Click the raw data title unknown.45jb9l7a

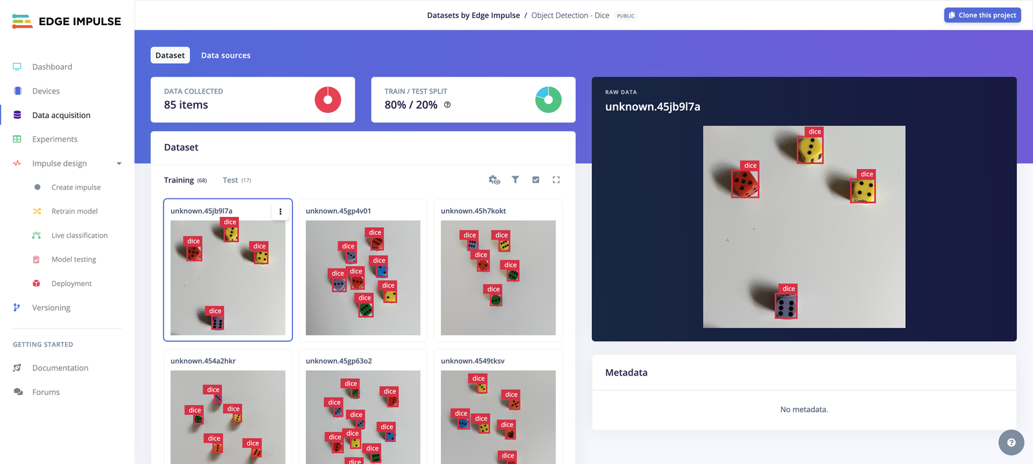coord(653,106)
